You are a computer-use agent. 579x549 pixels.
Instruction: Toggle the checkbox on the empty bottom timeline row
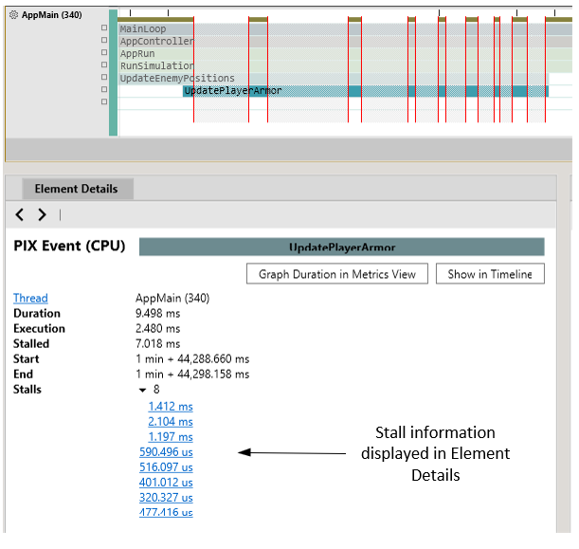(104, 101)
